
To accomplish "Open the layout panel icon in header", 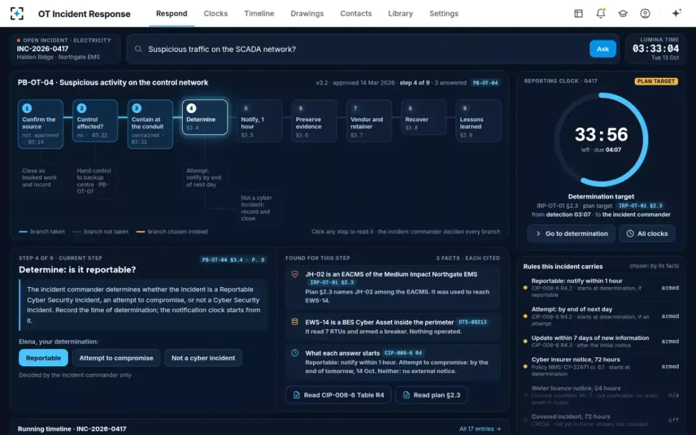I will tap(578, 13).
